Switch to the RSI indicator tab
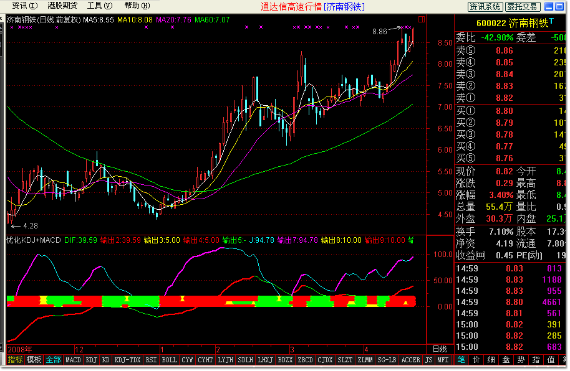 pos(151,360)
